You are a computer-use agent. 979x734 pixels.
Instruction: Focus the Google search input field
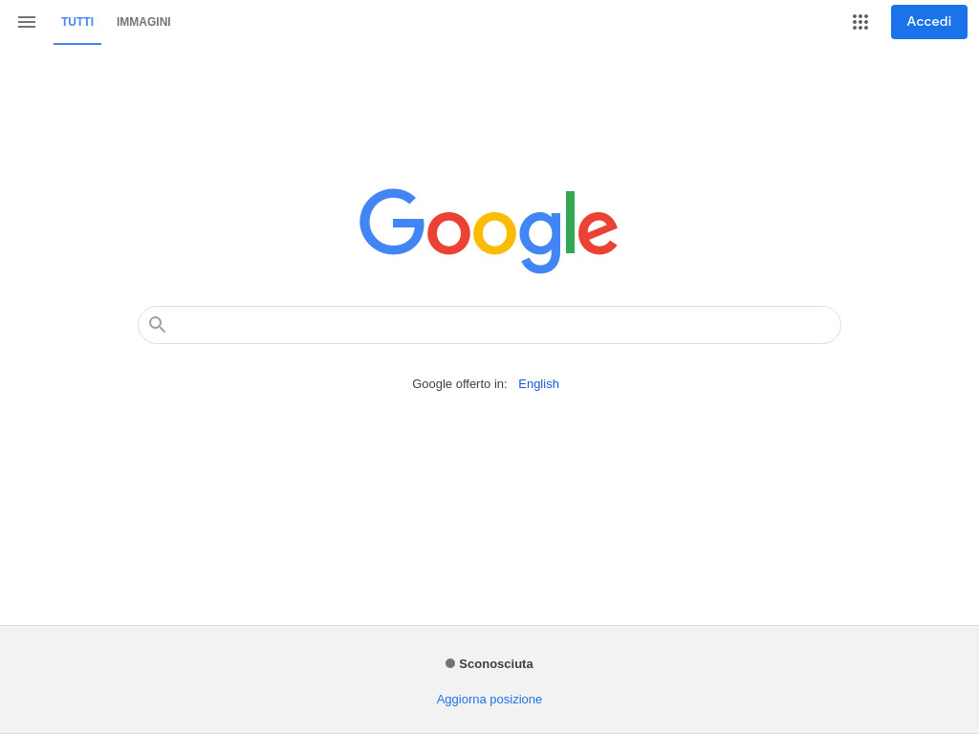(x=489, y=325)
